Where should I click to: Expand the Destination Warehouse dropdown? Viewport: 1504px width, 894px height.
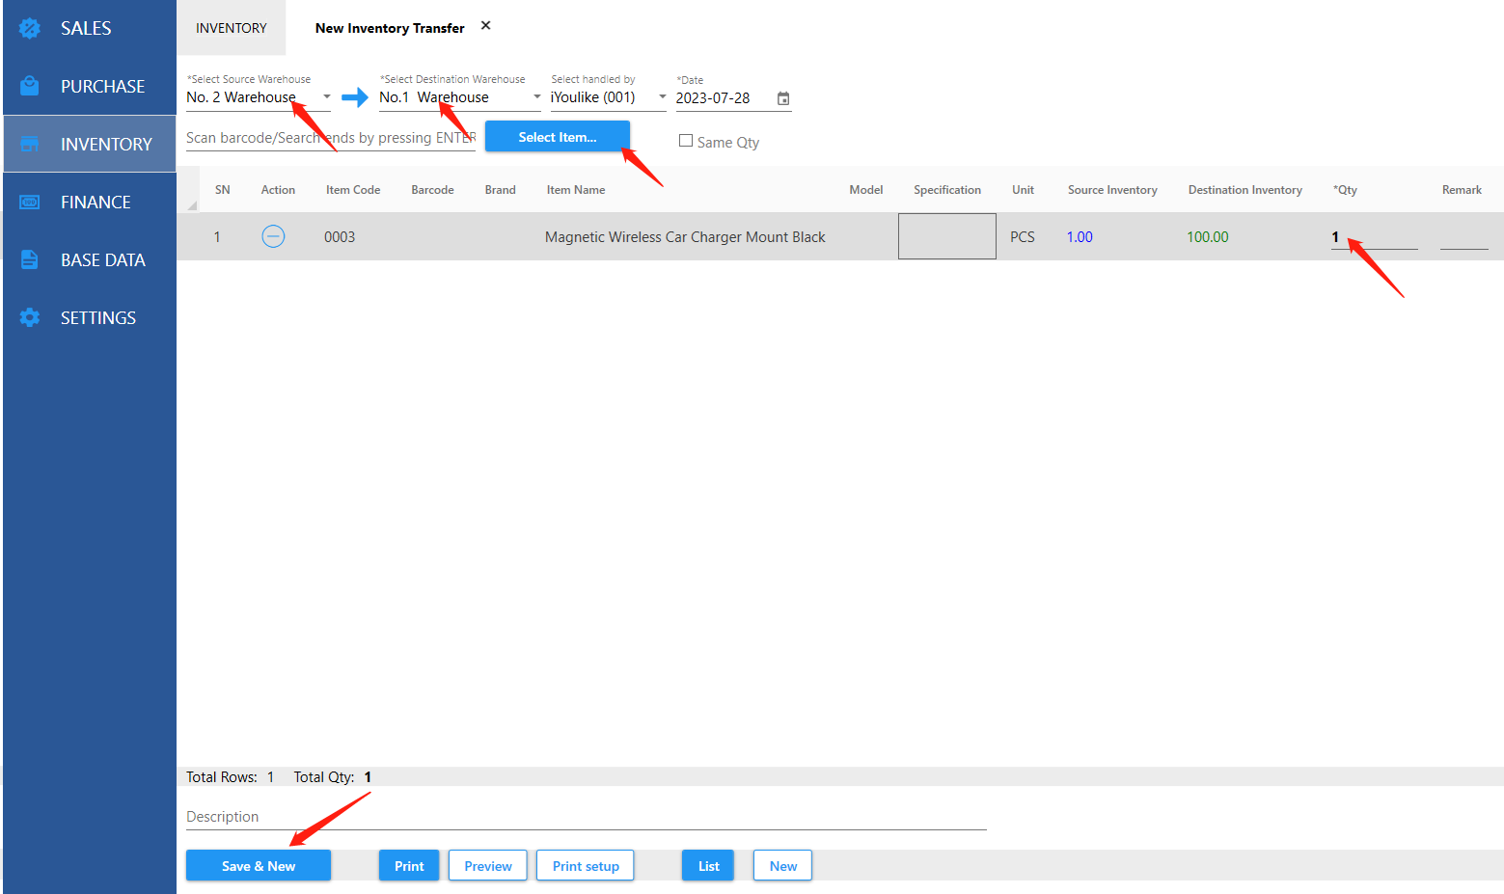(536, 96)
